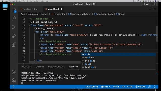Open the DEBUG CONSOLE panel tab
This screenshot has height=91, width=161.
(x=56, y=67)
